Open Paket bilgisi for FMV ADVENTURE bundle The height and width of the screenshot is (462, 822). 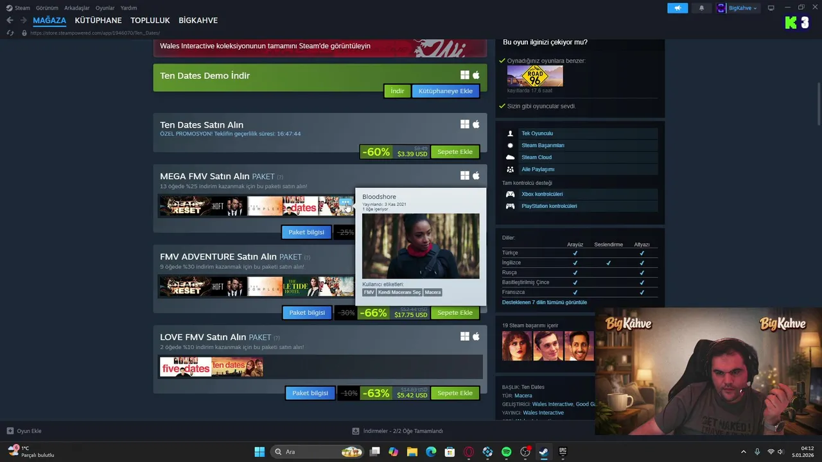[x=307, y=312]
